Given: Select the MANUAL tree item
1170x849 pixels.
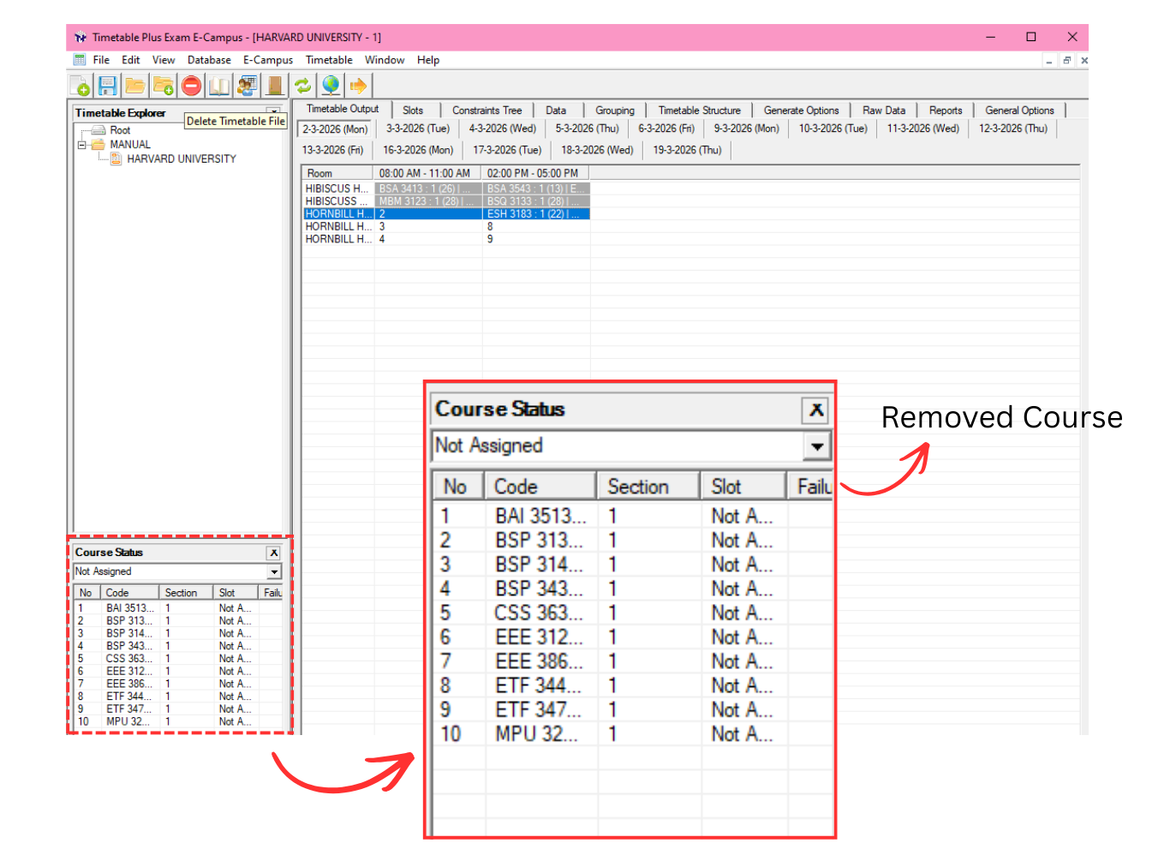Looking at the screenshot, I should point(130,145).
